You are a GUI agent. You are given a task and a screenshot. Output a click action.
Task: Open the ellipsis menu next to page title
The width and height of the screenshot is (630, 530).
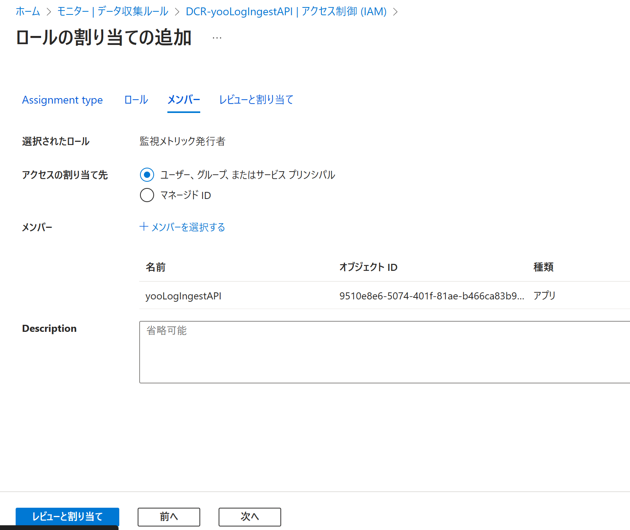(x=217, y=37)
